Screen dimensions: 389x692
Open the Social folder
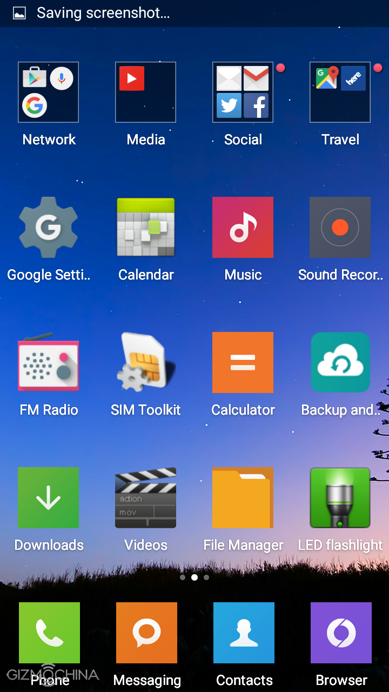pos(243,92)
